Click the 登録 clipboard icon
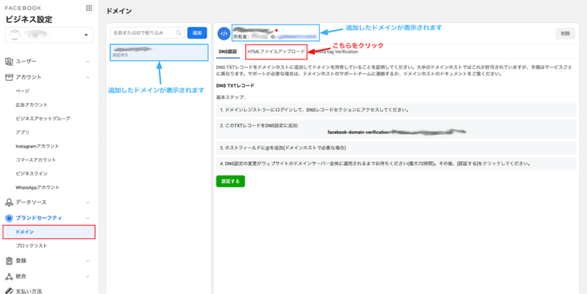The width and height of the screenshot is (587, 294). tap(9, 260)
